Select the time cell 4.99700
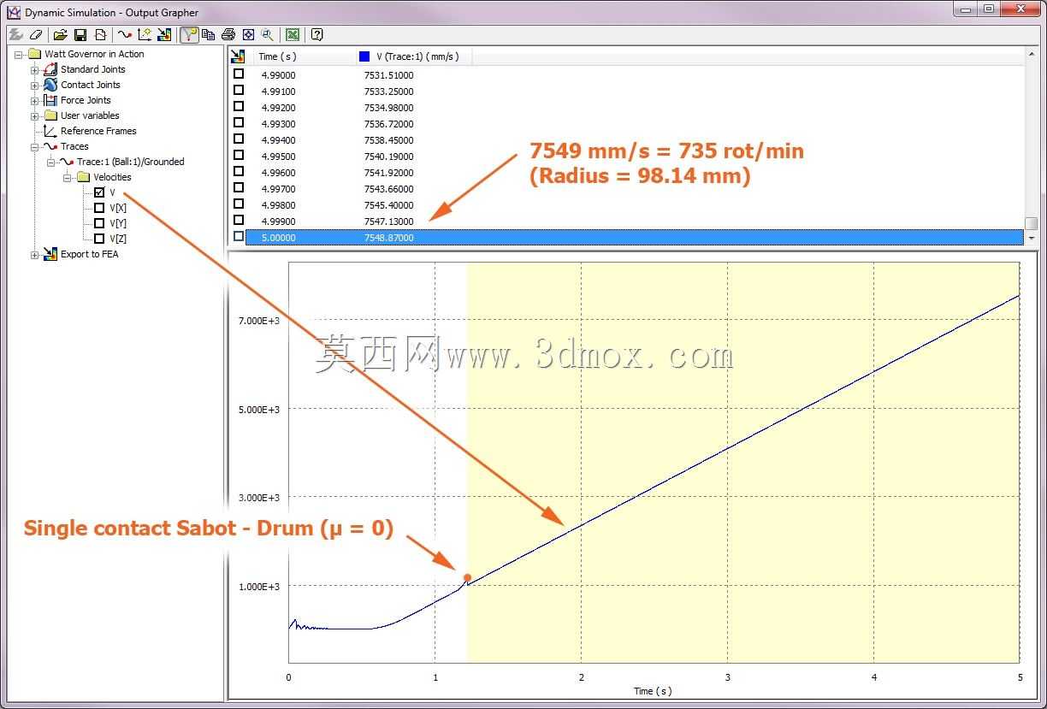The image size is (1047, 709). [277, 189]
